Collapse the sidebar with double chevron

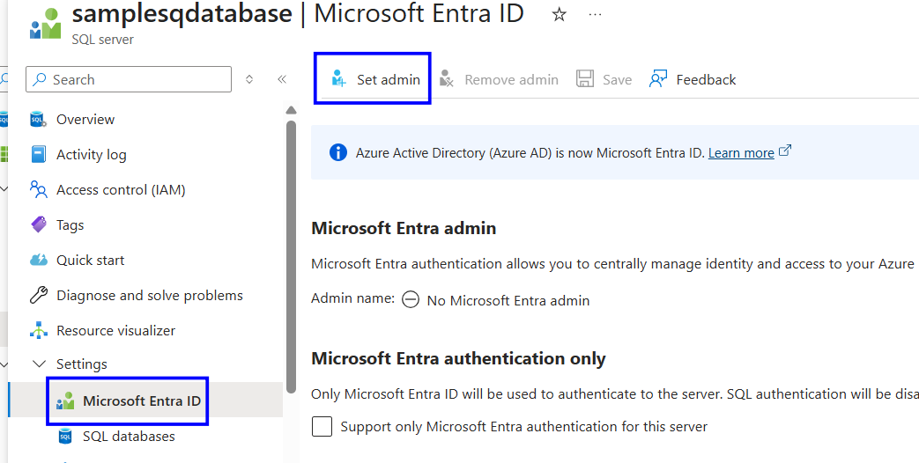tap(282, 79)
